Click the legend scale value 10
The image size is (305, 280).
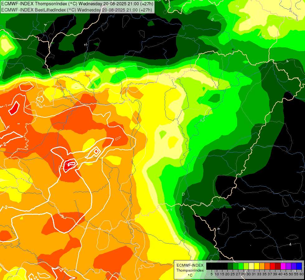(217, 274)
